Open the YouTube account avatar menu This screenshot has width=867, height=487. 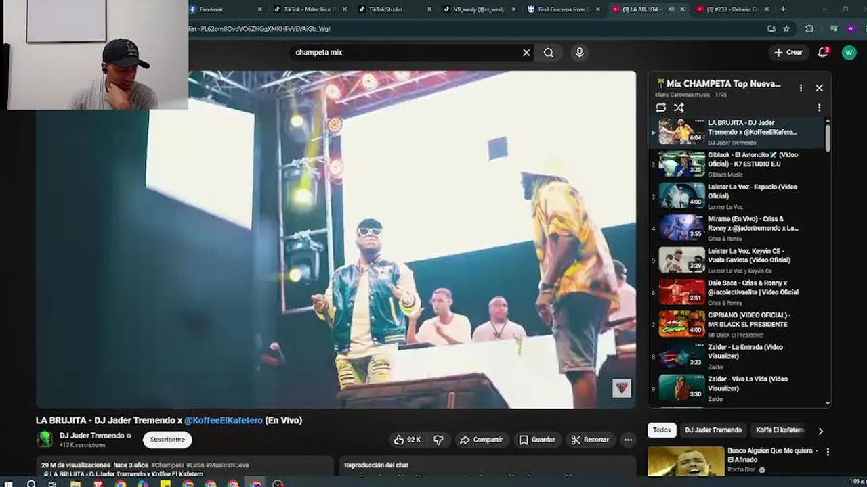[849, 52]
